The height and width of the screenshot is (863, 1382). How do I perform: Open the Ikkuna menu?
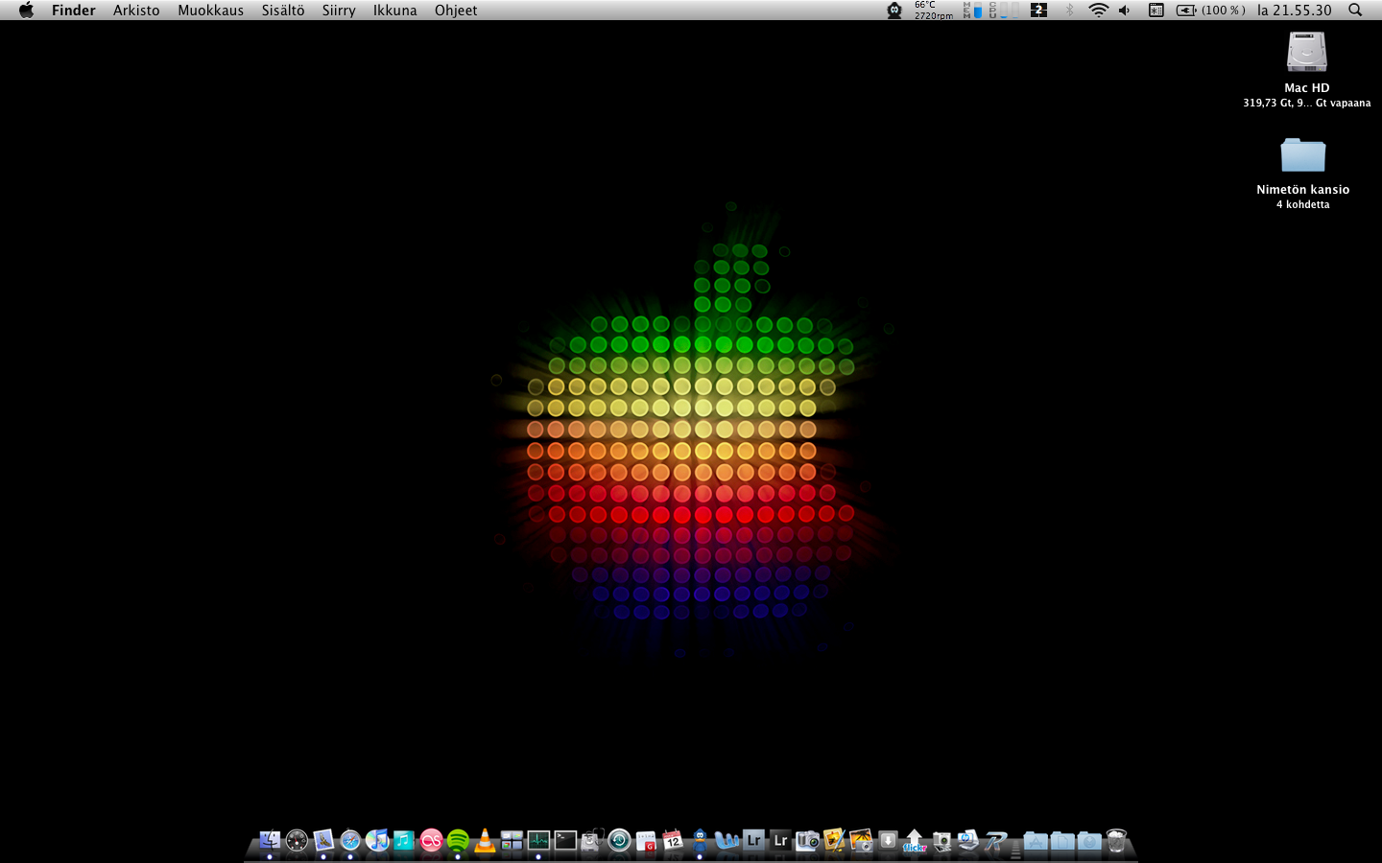point(395,10)
